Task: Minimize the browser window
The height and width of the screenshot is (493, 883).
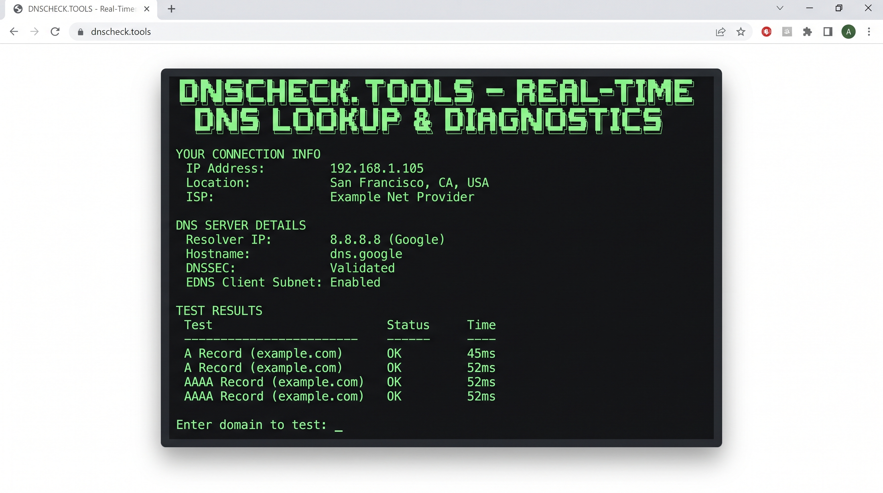Action: [810, 8]
